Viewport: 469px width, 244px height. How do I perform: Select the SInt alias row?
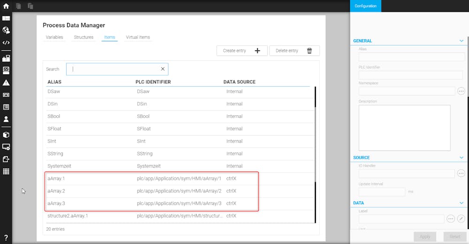[180, 141]
